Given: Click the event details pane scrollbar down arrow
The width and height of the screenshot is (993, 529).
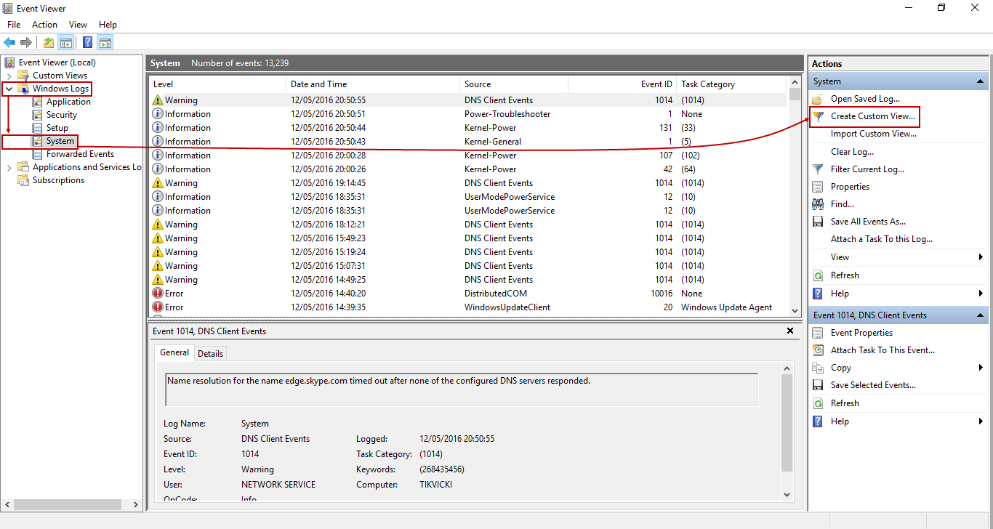Looking at the screenshot, I should pyautogui.click(x=787, y=494).
